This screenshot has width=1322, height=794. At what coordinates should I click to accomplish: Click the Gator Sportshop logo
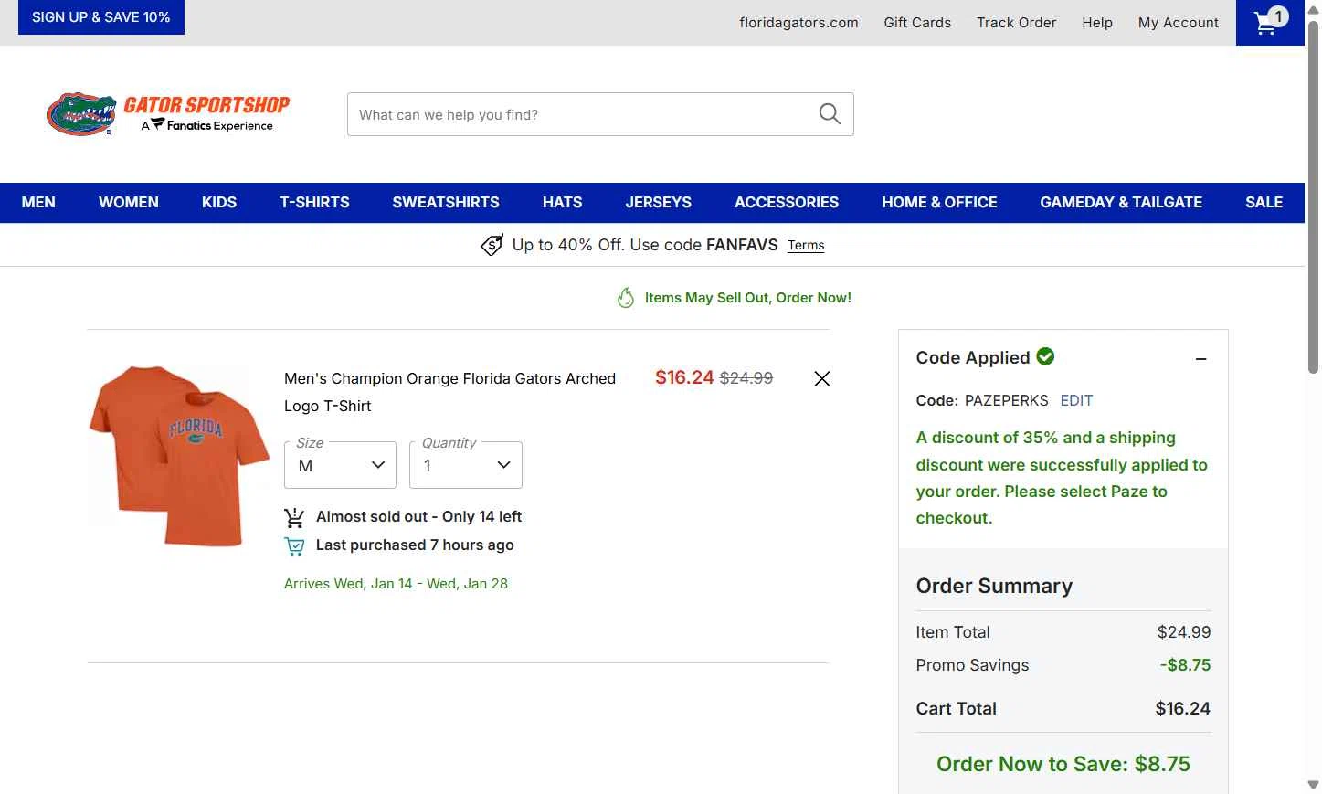coord(168,114)
